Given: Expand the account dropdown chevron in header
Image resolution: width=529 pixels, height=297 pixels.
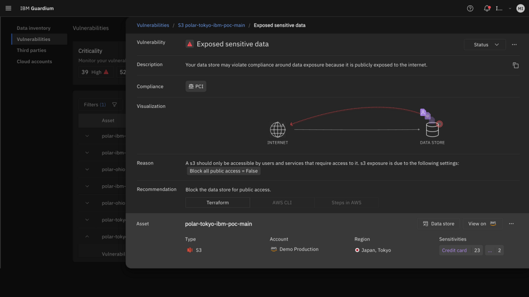Looking at the screenshot, I should pos(510,9).
